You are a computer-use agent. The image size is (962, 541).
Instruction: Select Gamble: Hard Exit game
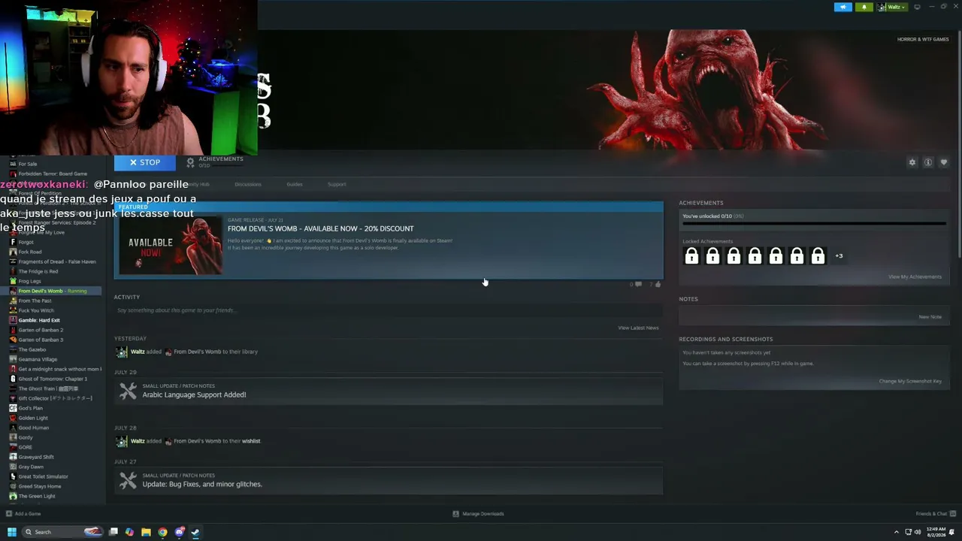pyautogui.click(x=38, y=320)
